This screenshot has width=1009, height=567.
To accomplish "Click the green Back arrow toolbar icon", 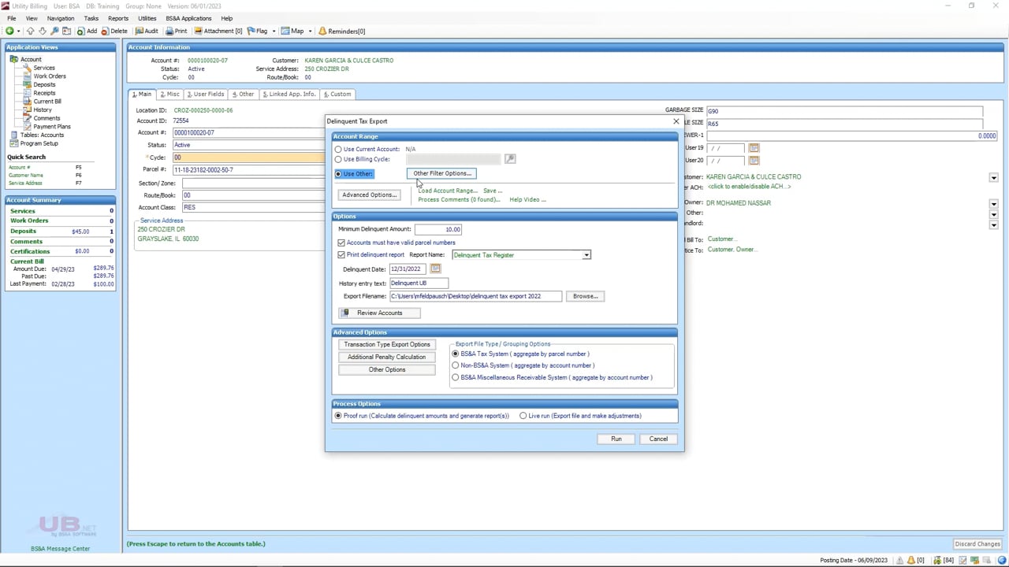I will coord(9,31).
